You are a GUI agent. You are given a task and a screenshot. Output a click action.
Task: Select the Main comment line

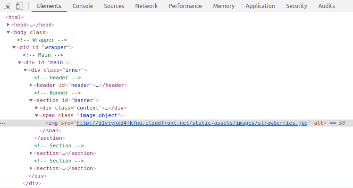pos(43,55)
